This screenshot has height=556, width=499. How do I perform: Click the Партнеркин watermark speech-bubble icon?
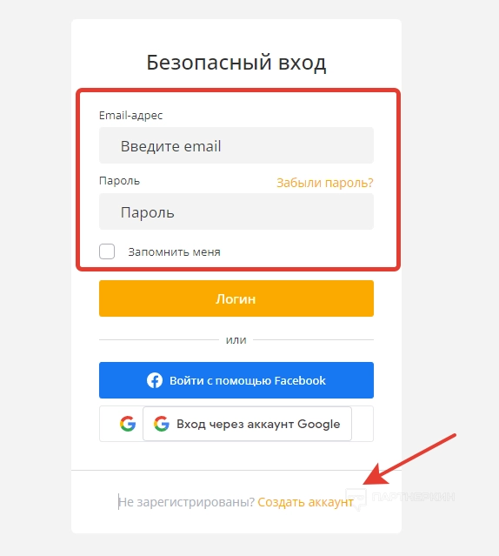pos(356,498)
